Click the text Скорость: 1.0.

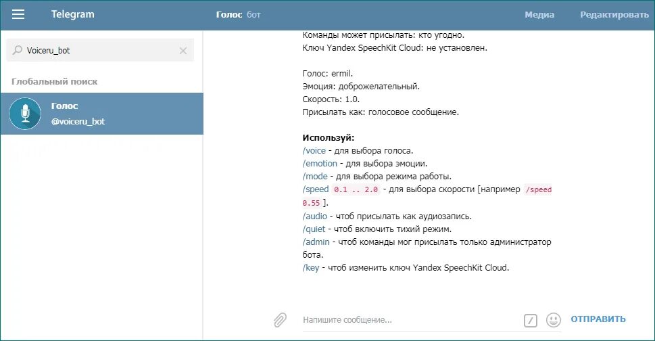[331, 99]
